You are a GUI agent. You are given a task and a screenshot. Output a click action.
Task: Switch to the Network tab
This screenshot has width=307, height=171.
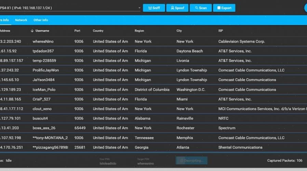21,20
